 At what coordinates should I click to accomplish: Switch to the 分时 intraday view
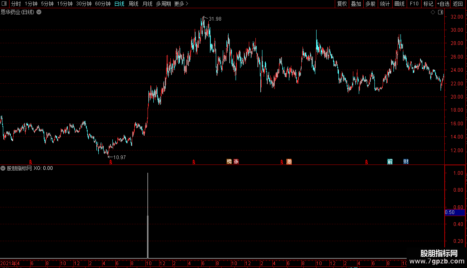[16, 4]
